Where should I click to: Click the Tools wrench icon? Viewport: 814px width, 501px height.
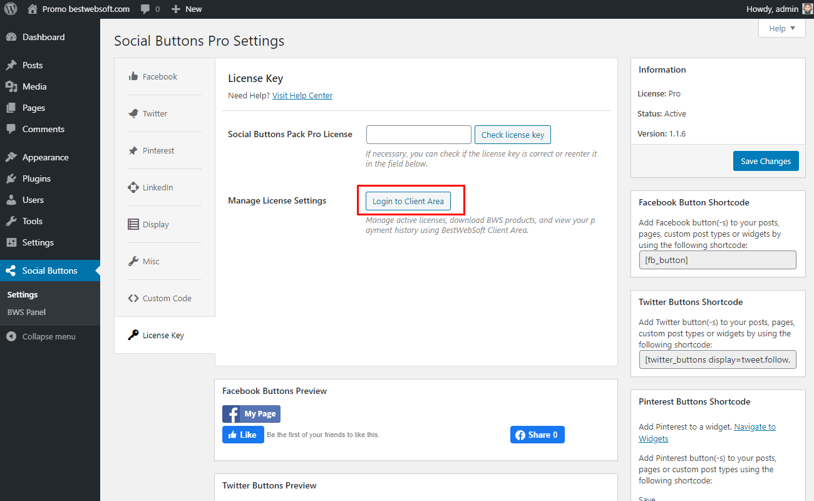tap(11, 221)
